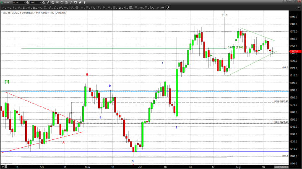Click the chart refresh icon
This screenshot has width=302, height=169.
pos(52,3)
